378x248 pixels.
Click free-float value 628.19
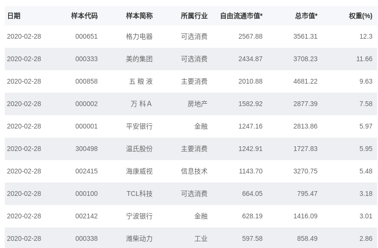(252, 216)
